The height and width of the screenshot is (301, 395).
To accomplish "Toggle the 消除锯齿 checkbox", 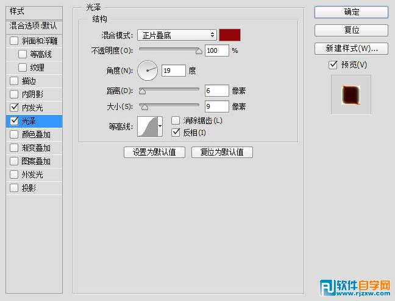I will pos(176,120).
